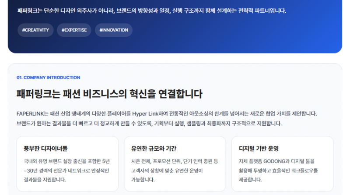Select the #EXPERTISE hashtag pill
Viewport: 350px width, 195px height.
coord(74,30)
